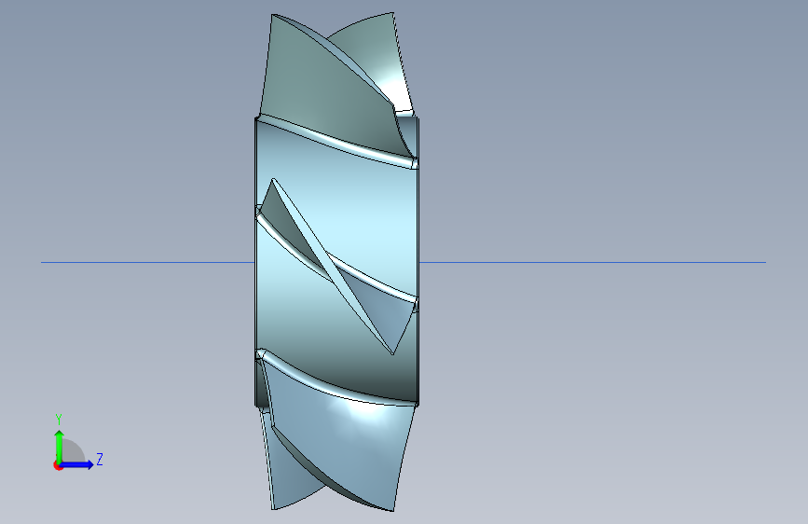Click the 3D impeller model

click(337, 261)
